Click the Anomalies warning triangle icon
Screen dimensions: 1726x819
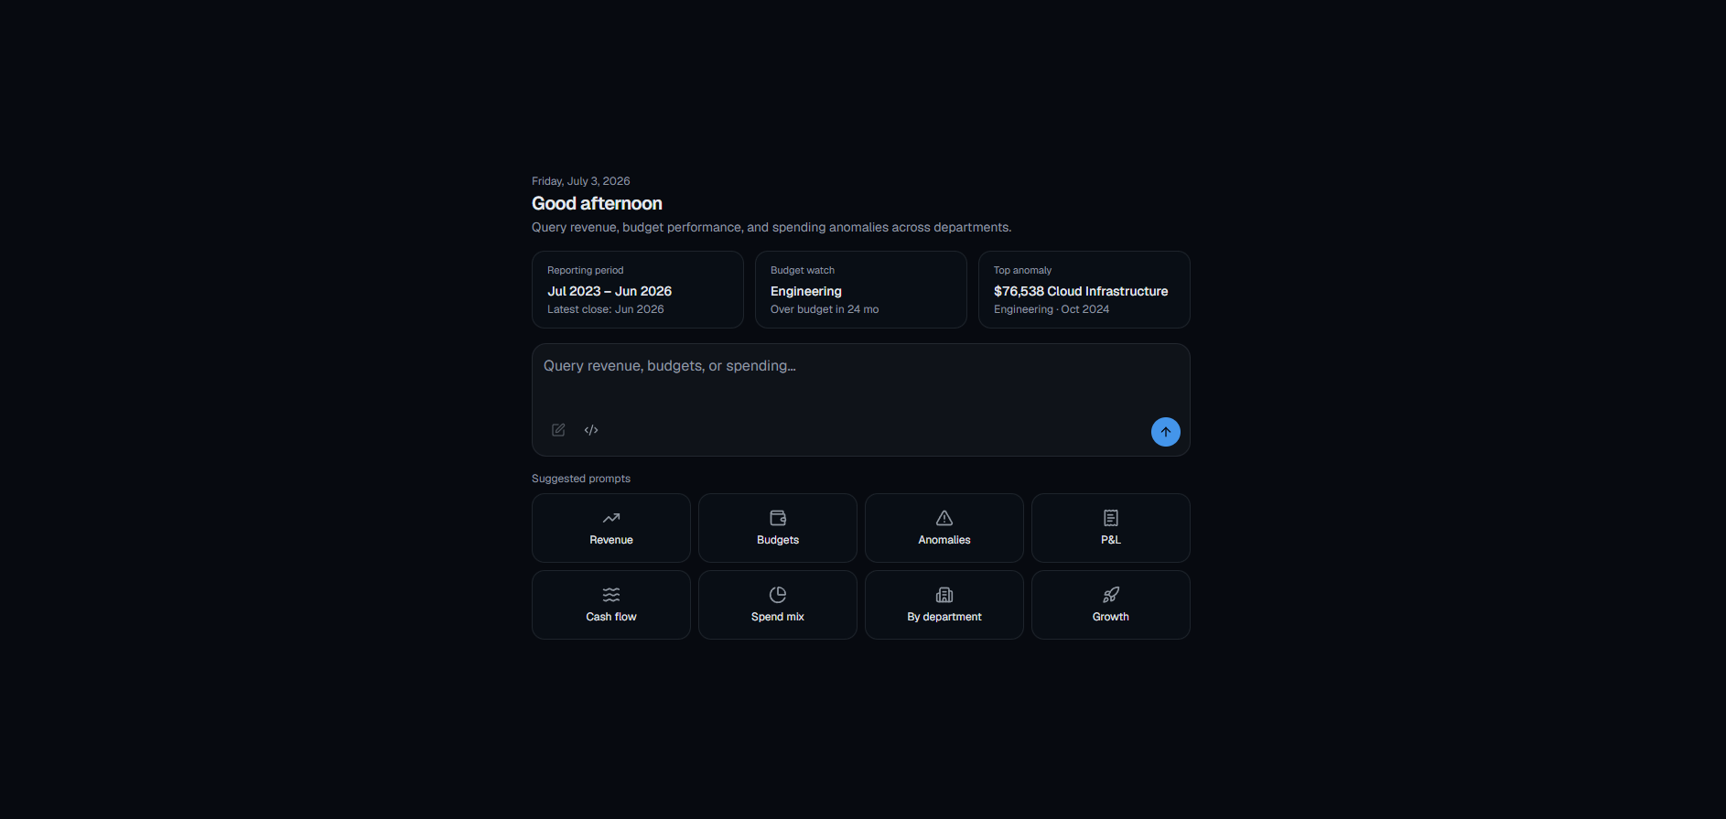tap(944, 518)
